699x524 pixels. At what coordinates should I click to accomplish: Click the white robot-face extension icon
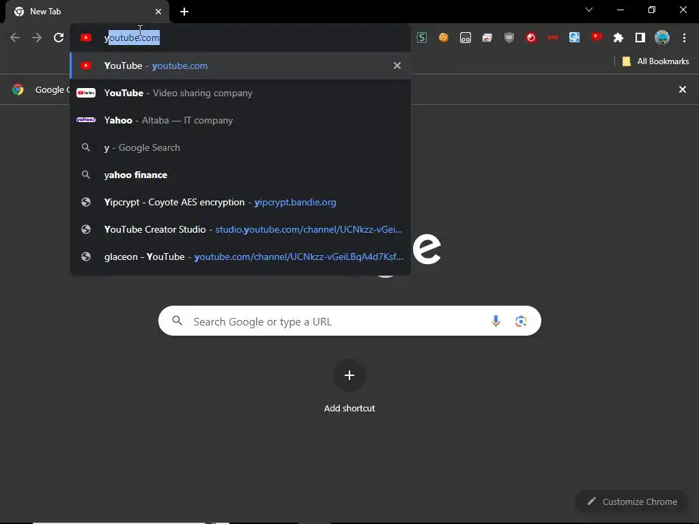point(466,38)
